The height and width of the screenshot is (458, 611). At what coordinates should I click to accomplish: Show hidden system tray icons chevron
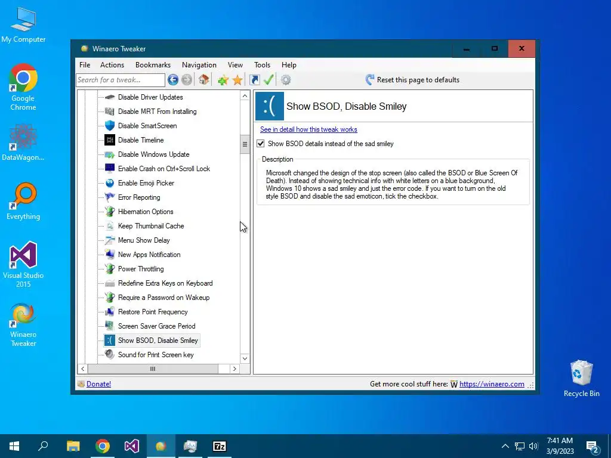(505, 446)
